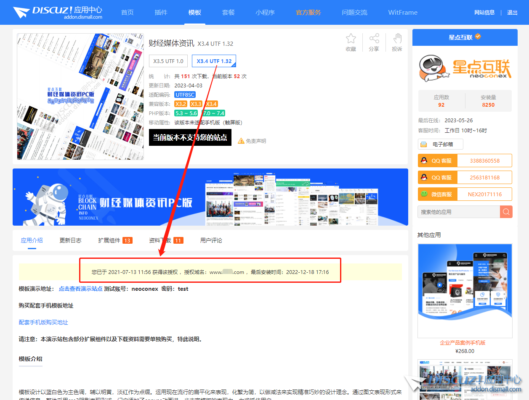Select version X3.4 UTF 1.32
Image resolution: width=529 pixels, height=400 pixels.
click(x=214, y=61)
